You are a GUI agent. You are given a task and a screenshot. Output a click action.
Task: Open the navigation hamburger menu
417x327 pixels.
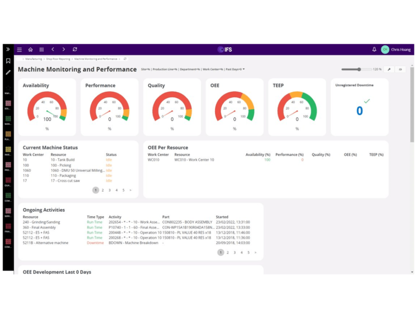19,49
